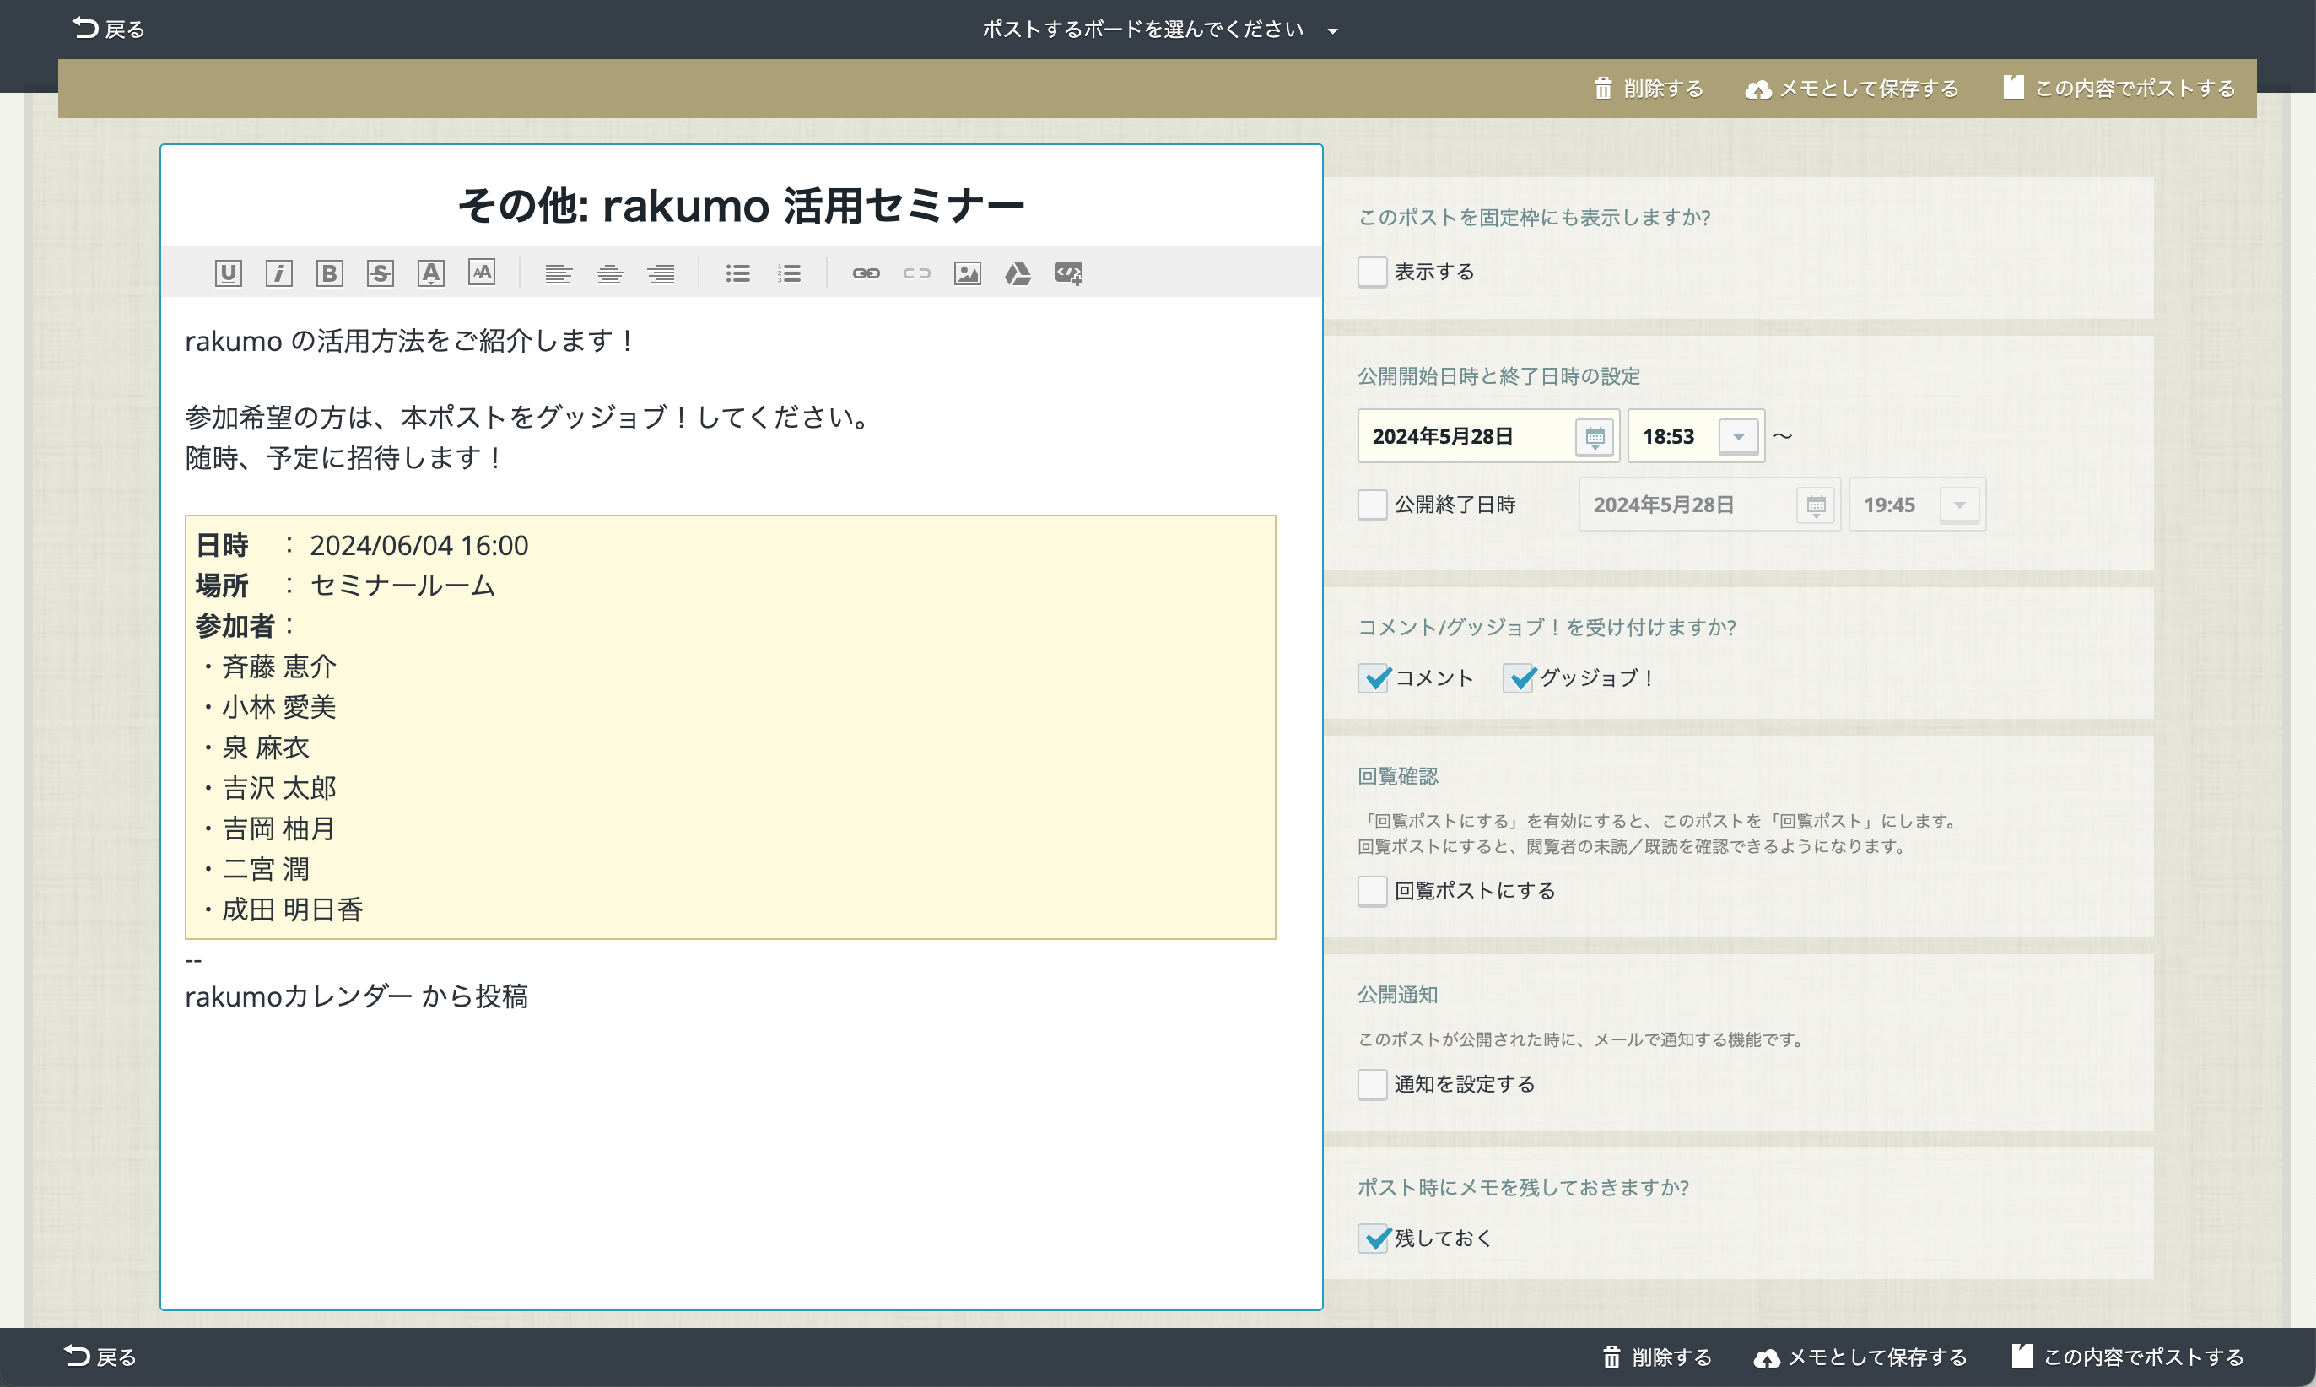
Task: Click date line 2024/06/04 16:00
Action: [x=418, y=545]
